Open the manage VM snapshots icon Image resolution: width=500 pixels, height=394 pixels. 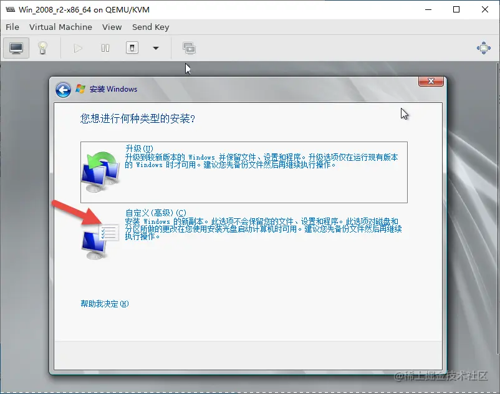pos(190,48)
